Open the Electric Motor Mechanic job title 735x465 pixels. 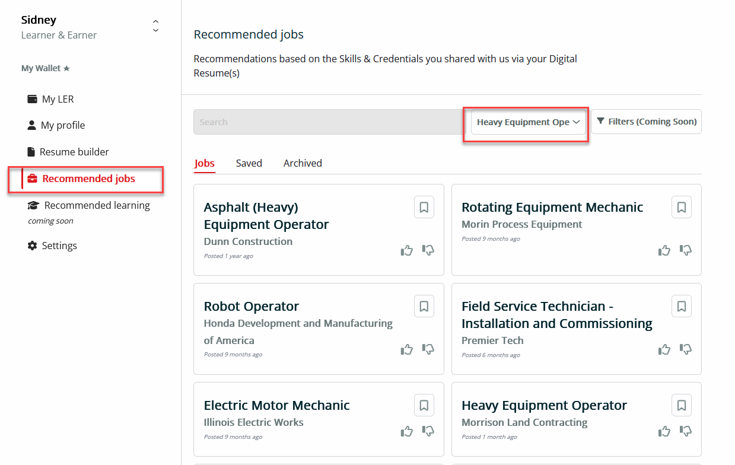point(277,405)
